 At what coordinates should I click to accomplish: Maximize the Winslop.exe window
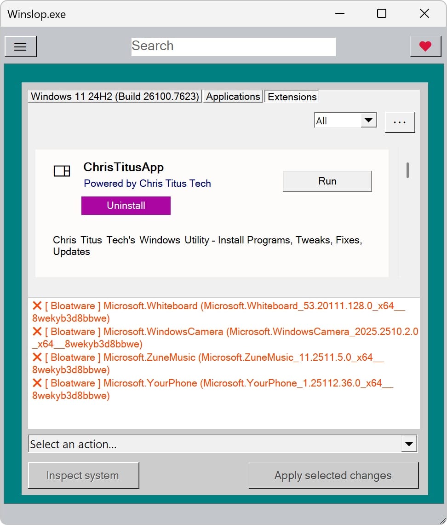point(382,13)
